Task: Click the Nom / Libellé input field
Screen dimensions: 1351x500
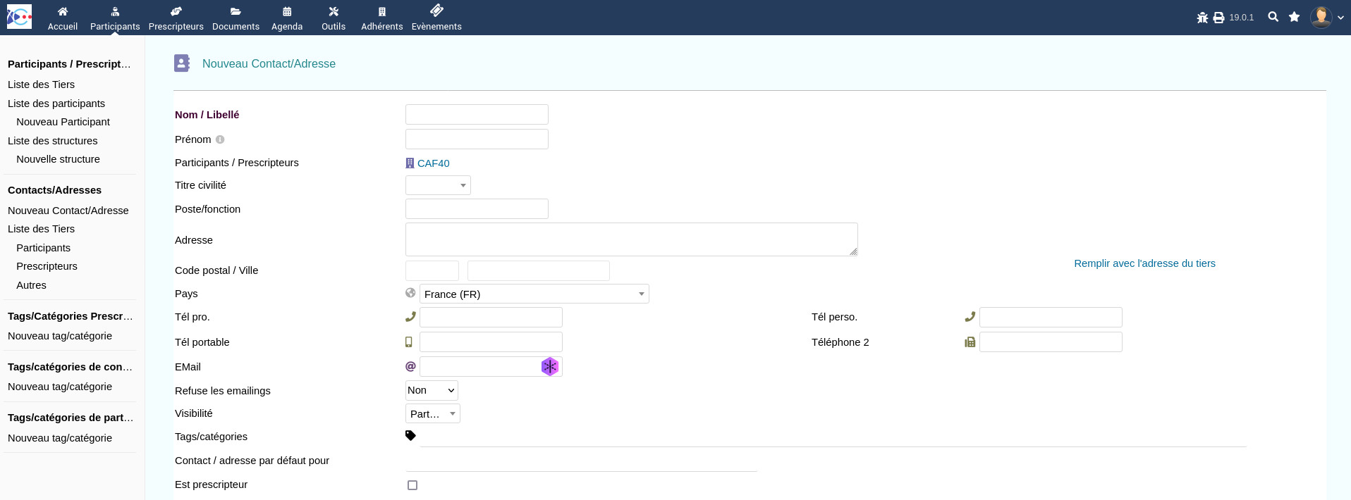Action: coord(477,115)
